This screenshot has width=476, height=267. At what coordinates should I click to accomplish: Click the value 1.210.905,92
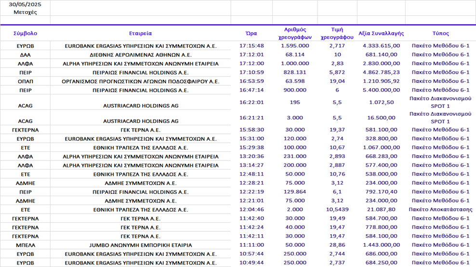pyautogui.click(x=381, y=81)
